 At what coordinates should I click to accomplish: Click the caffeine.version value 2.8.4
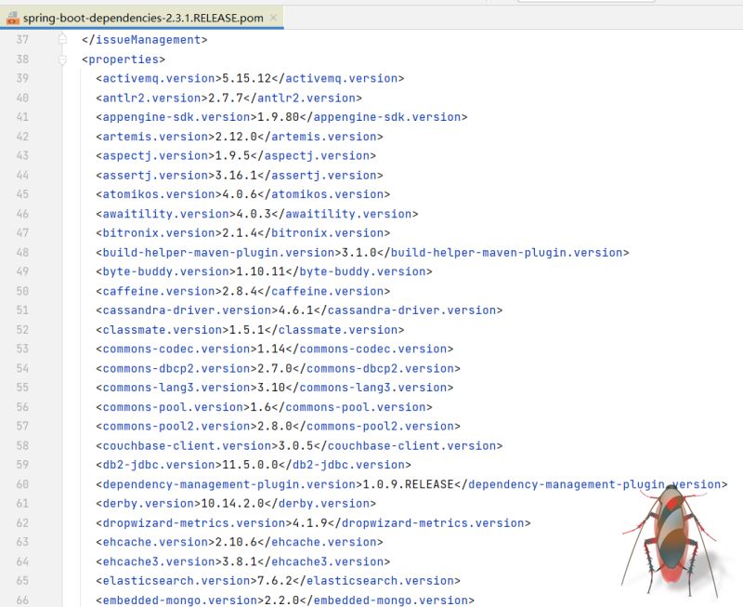coord(240,291)
